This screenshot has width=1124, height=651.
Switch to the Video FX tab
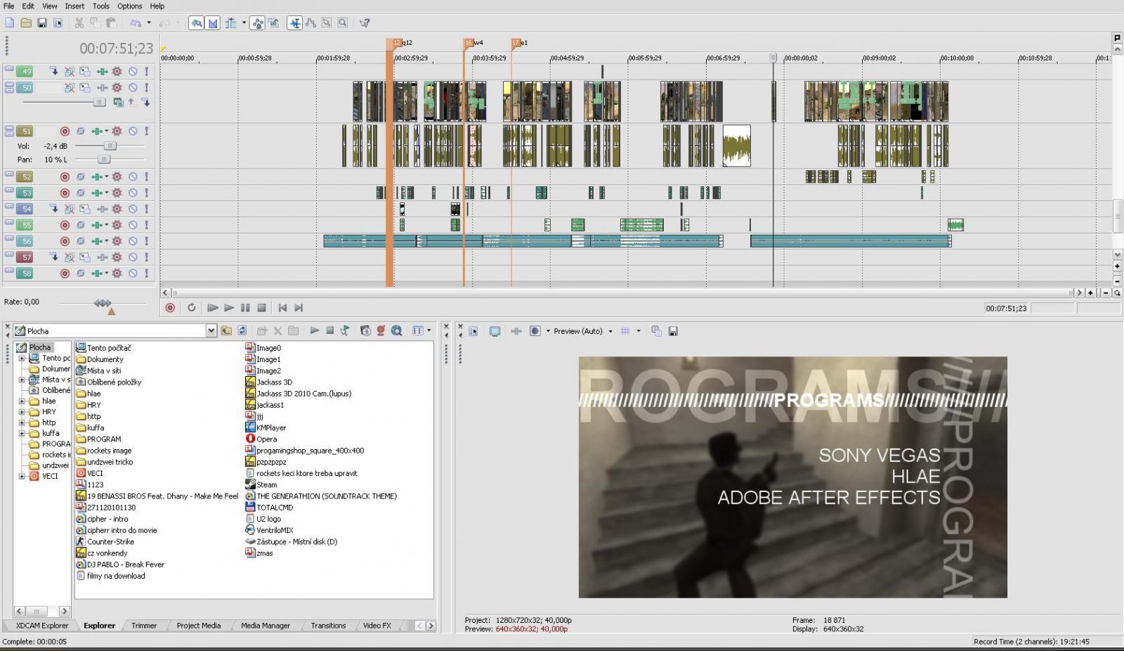click(377, 626)
